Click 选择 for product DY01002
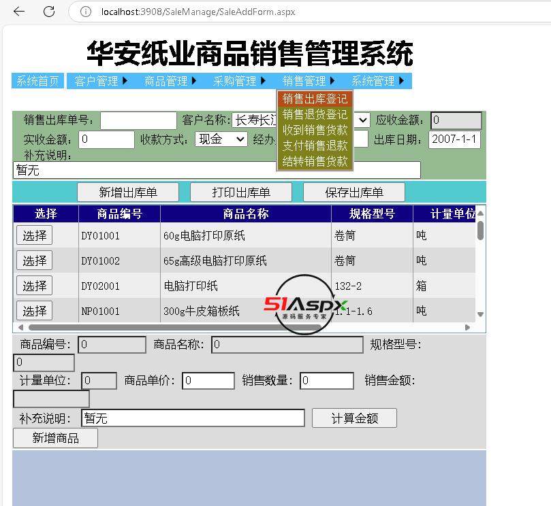Viewport: 551px width, 506px height. pos(34,260)
